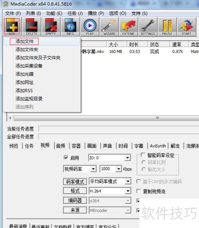Viewport: 199px width, 228px height.
Task: Open the 功能 (E) menu
Action: (54, 14)
